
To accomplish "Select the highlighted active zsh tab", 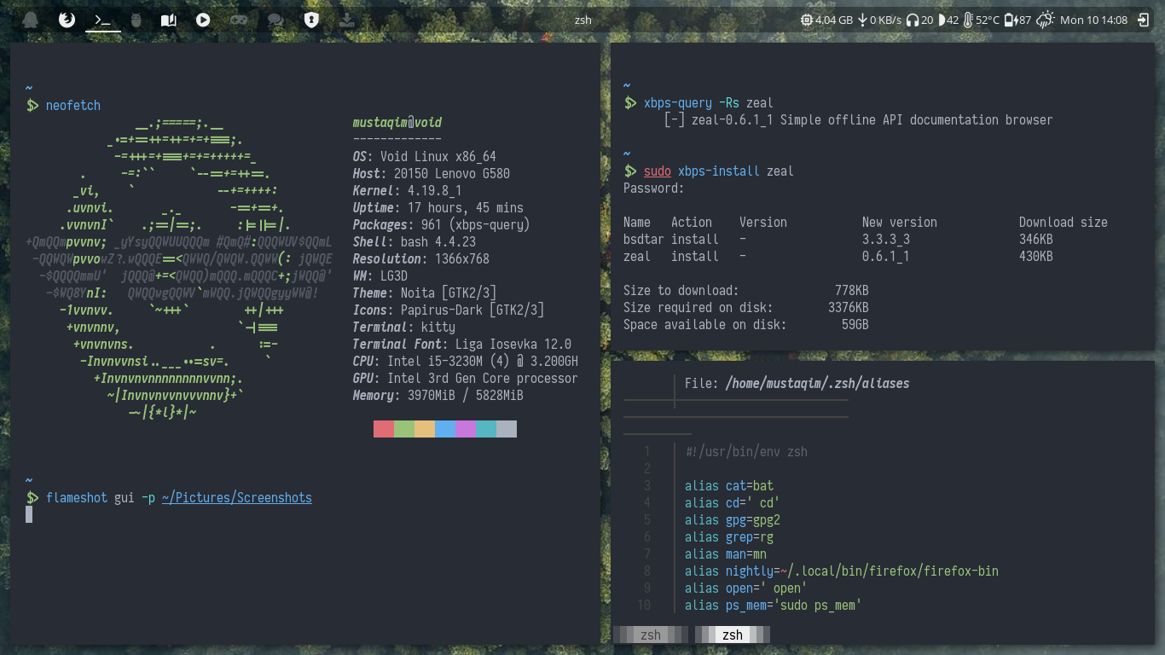I will point(733,635).
